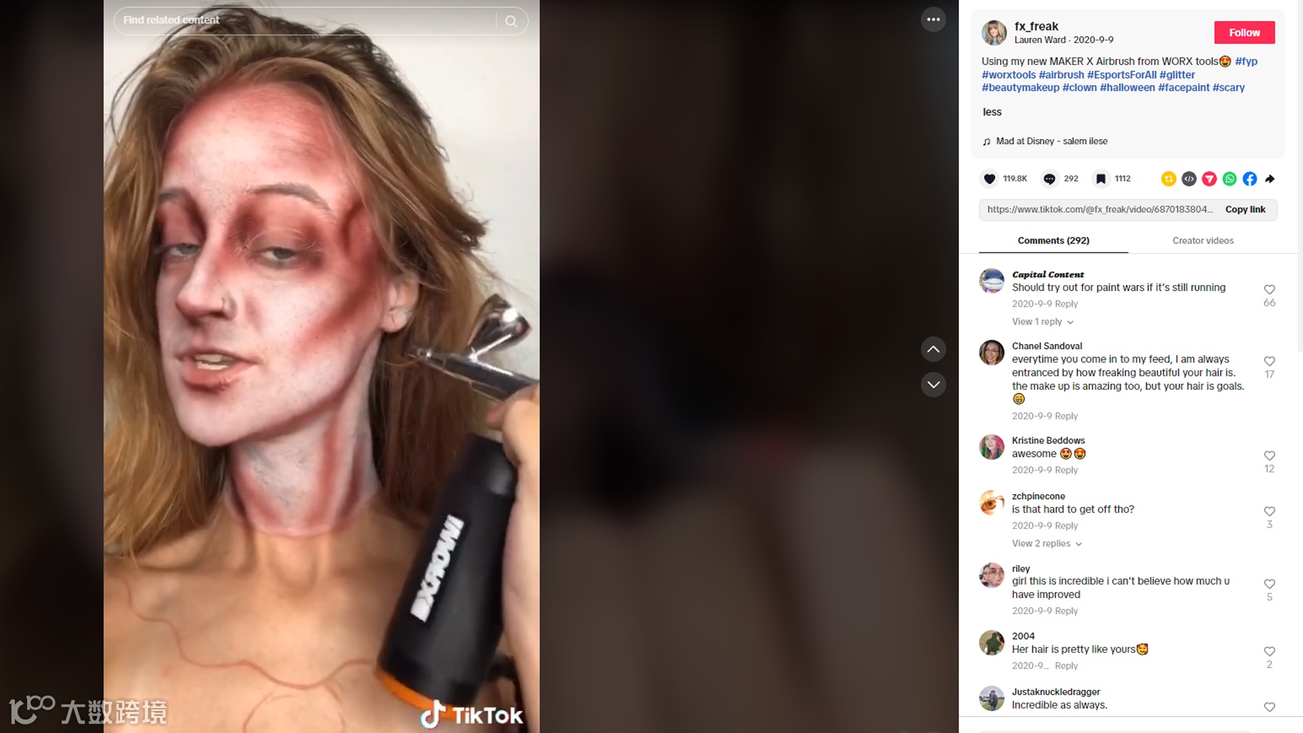Open the embed code icon
Viewport: 1303px width, 733px height.
coord(1188,178)
